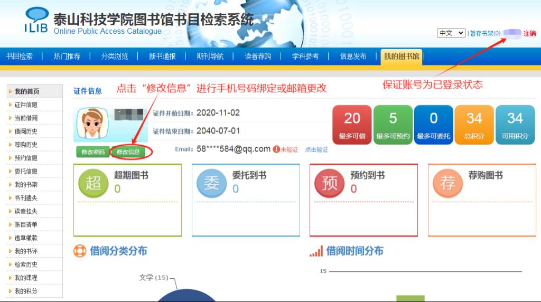Select 账目清单 in the sidebar

point(34,224)
